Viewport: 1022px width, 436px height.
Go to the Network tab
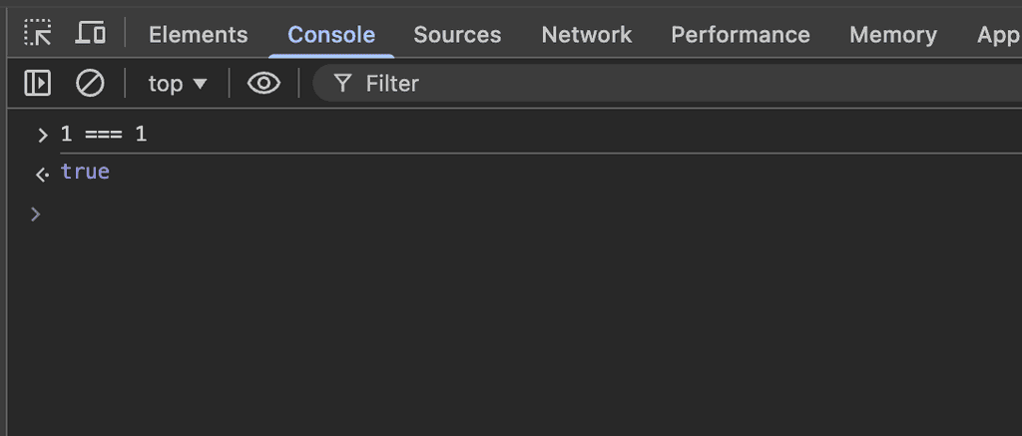click(587, 35)
